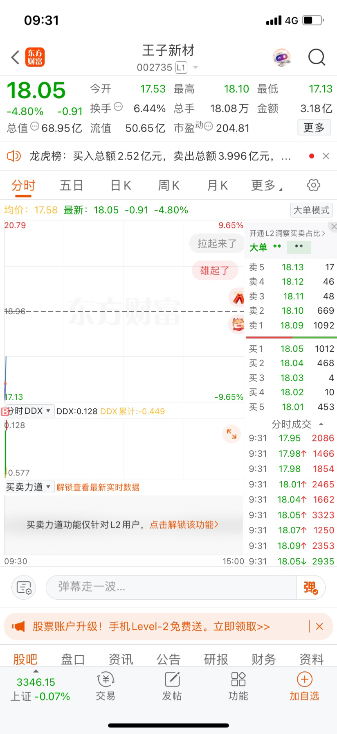
Task: Tap the 龙虎榜 speaker icon
Action: (x=14, y=156)
